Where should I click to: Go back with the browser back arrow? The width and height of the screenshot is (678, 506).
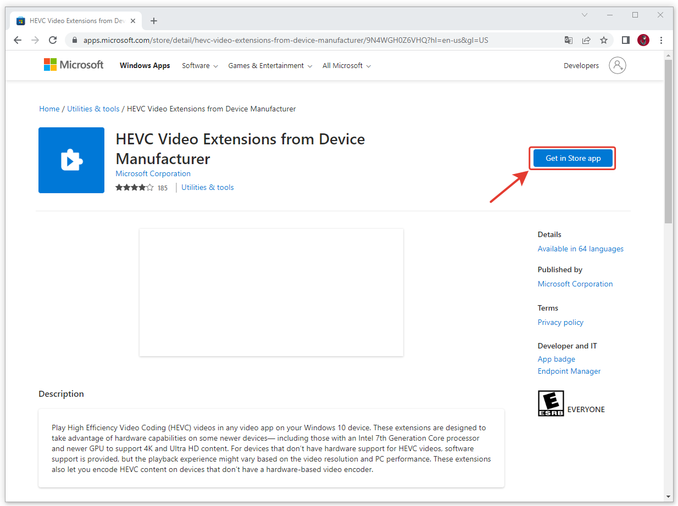[18, 40]
